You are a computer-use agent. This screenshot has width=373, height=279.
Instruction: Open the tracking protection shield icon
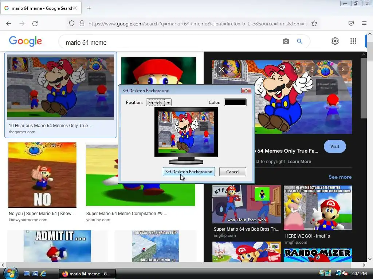tap(72, 24)
